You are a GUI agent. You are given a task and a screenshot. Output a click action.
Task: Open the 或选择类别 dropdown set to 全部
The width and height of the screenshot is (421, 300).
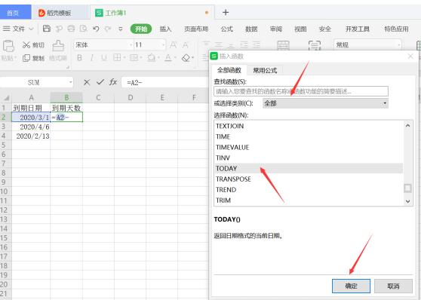pyautogui.click(x=325, y=103)
